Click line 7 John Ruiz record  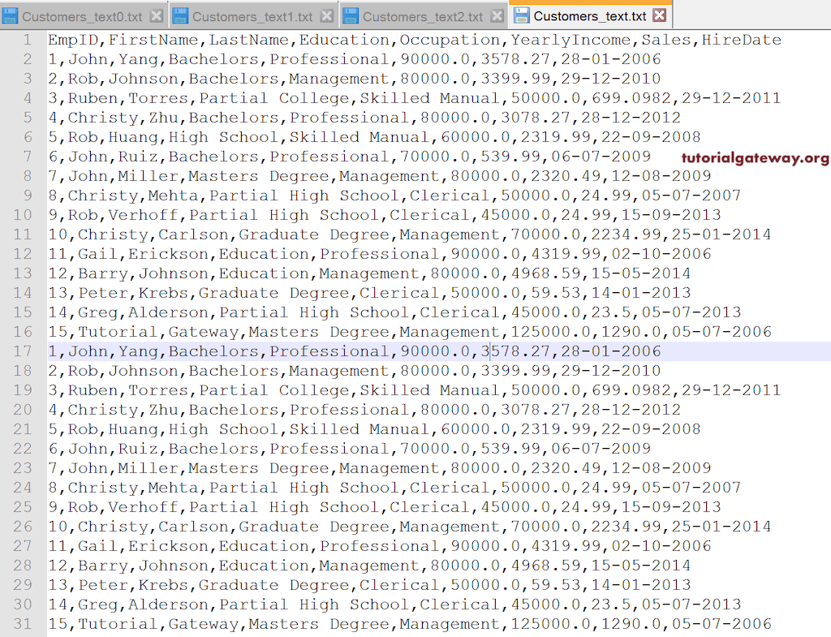click(x=349, y=157)
